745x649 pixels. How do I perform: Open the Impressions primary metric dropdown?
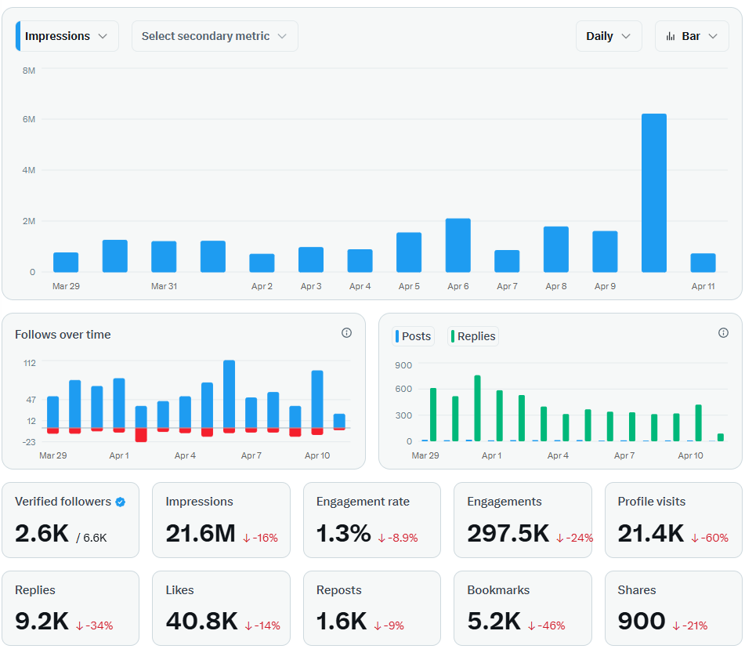point(67,36)
